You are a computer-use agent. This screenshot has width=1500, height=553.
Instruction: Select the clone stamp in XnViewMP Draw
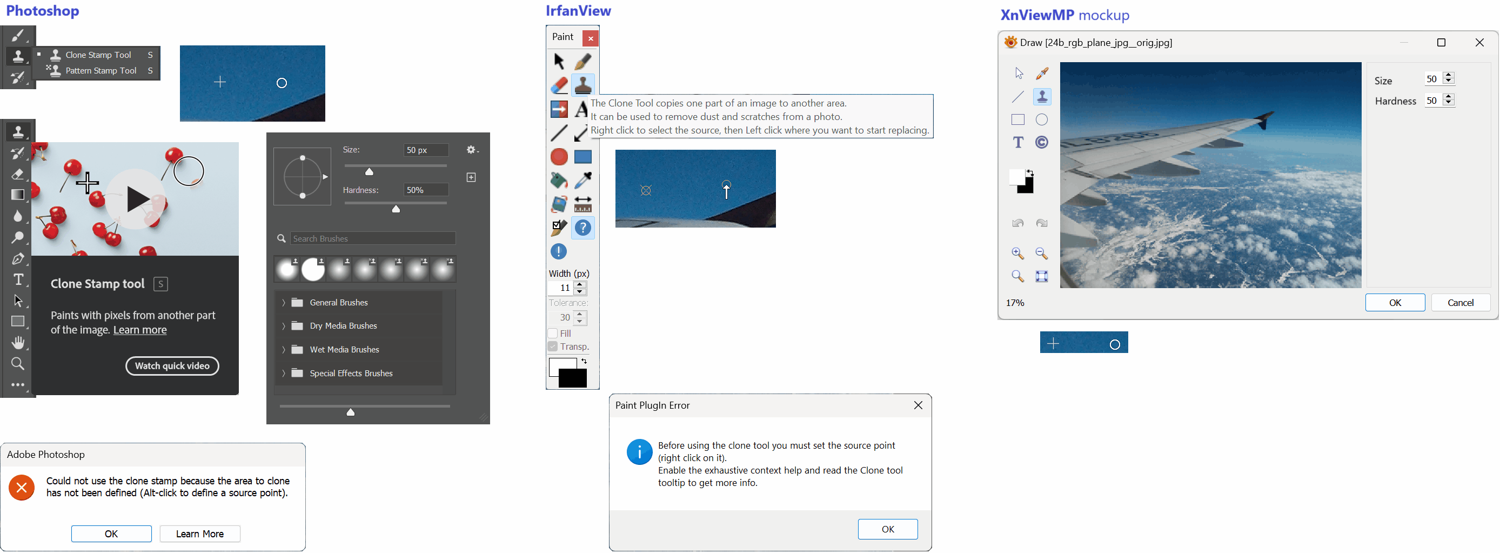[1042, 97]
